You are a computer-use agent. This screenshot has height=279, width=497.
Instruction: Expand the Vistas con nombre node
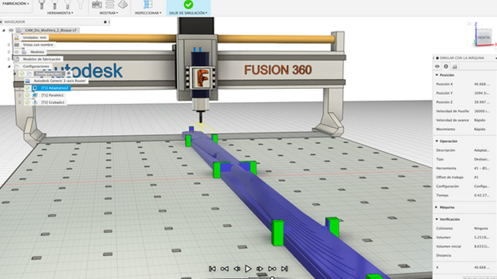click(9, 45)
